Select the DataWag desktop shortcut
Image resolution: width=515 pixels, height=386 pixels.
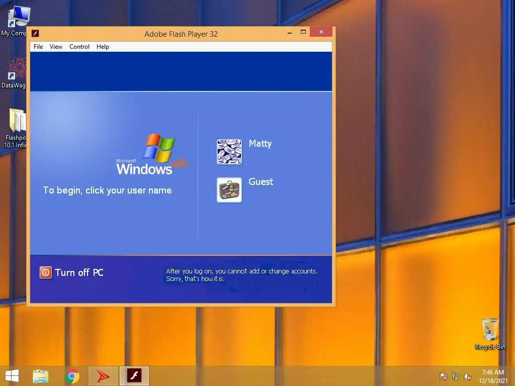tap(14, 73)
